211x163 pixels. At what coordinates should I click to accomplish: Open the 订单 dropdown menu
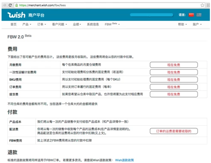click(42, 24)
